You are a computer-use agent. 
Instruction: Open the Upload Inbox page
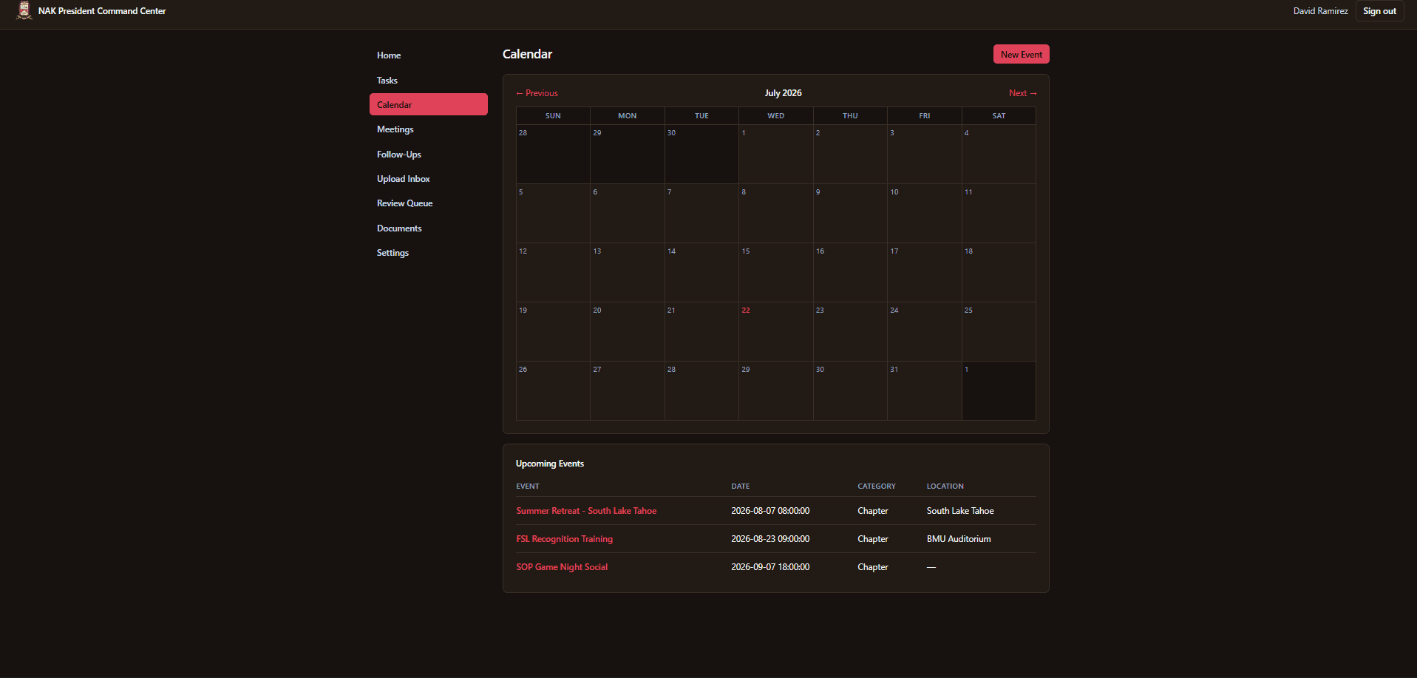point(429,178)
